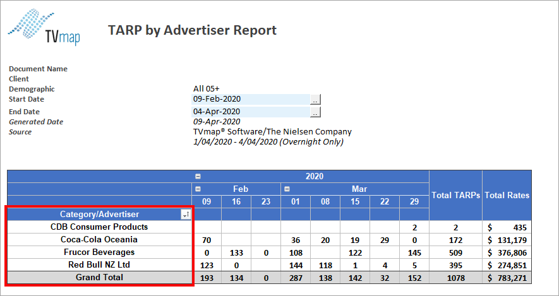Select the CDB Consumer Products row label

pos(99,227)
